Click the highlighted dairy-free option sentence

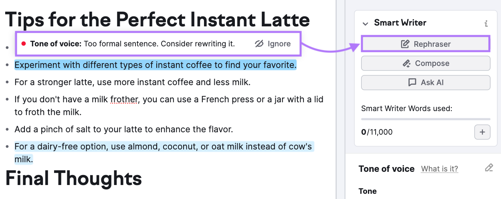point(163,147)
